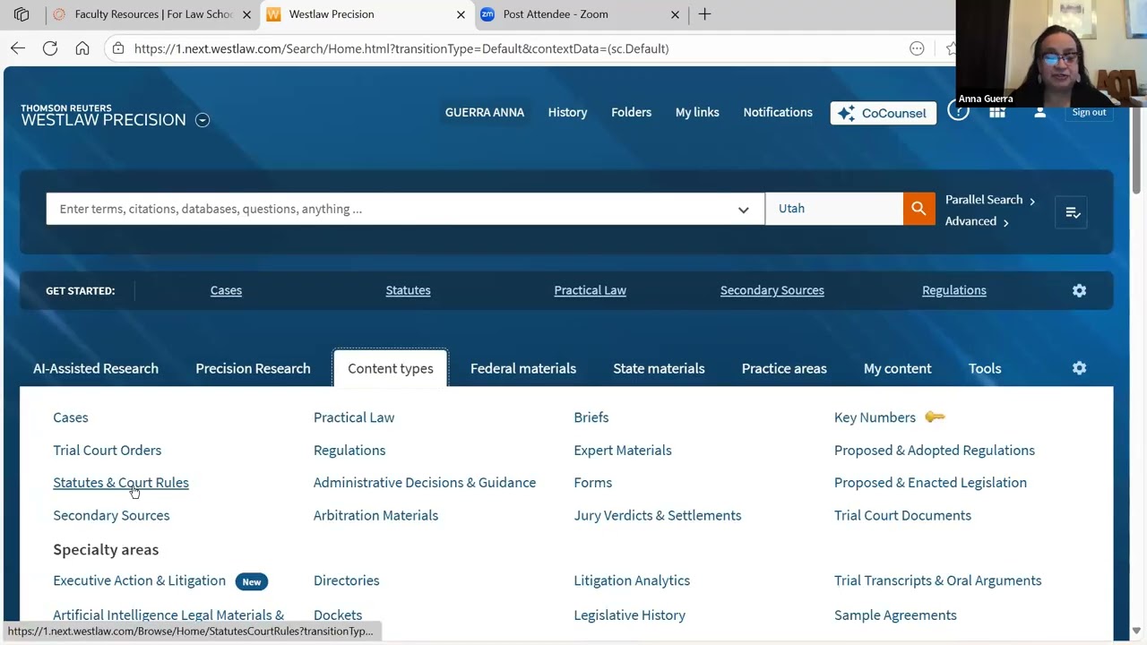Open Arbitration Materials link
This screenshot has height=645, width=1147.
[375, 515]
